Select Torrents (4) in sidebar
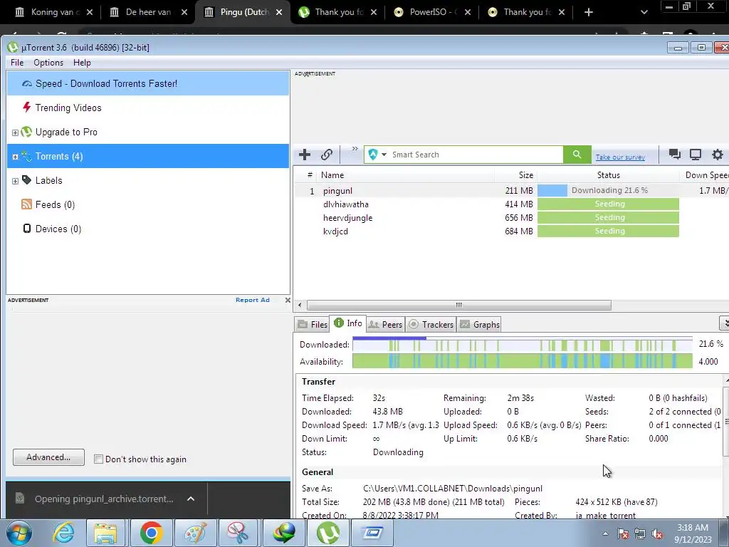729x547 pixels. tap(148, 156)
